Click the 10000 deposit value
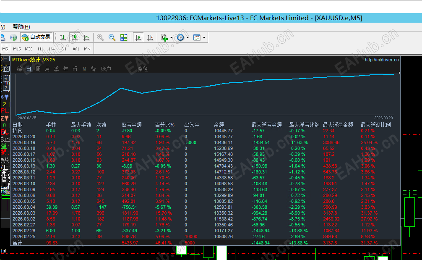The image size is (422, 260). pyautogui.click(x=191, y=236)
